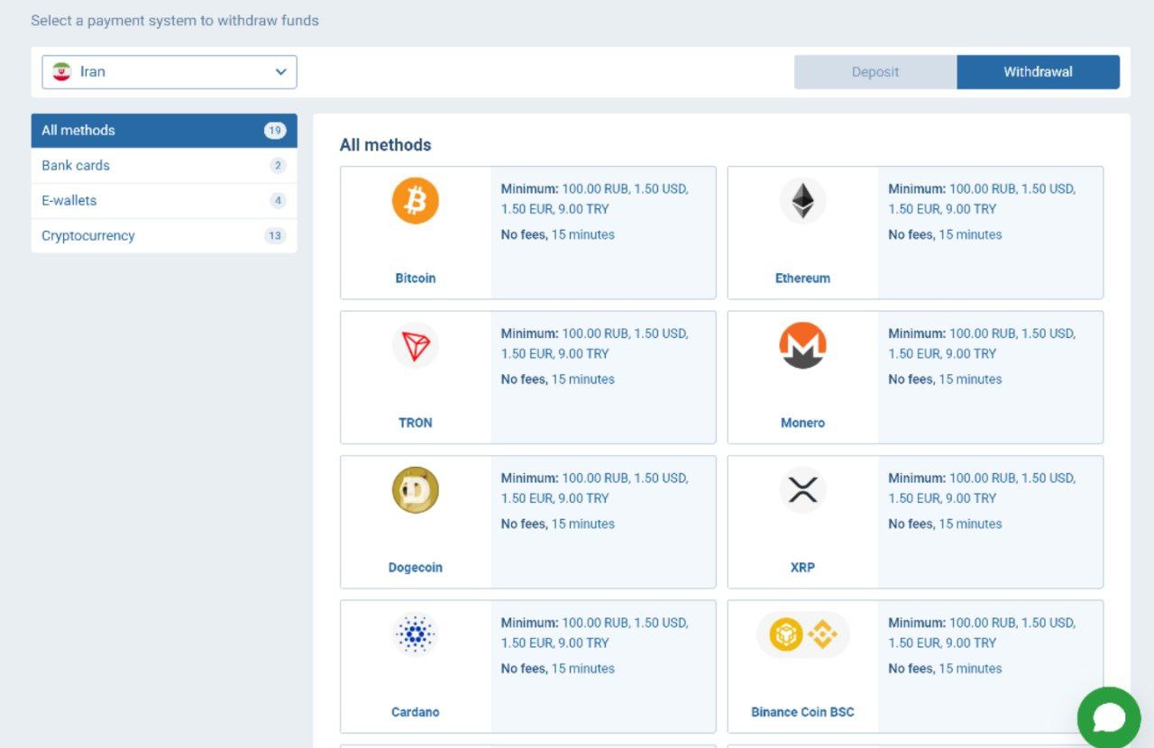Switch to Withdrawal mode
Image resolution: width=1154 pixels, height=748 pixels.
pyautogui.click(x=1038, y=72)
